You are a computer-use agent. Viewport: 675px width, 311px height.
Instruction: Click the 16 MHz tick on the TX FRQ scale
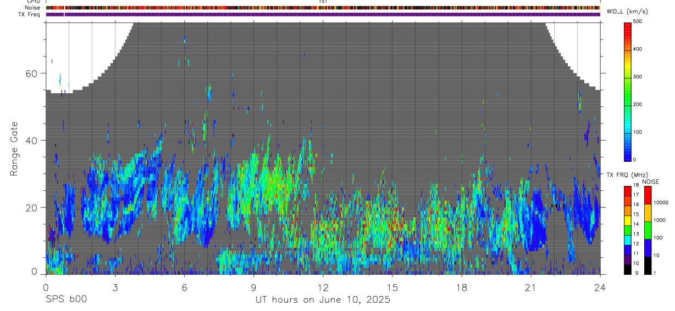tap(636, 205)
